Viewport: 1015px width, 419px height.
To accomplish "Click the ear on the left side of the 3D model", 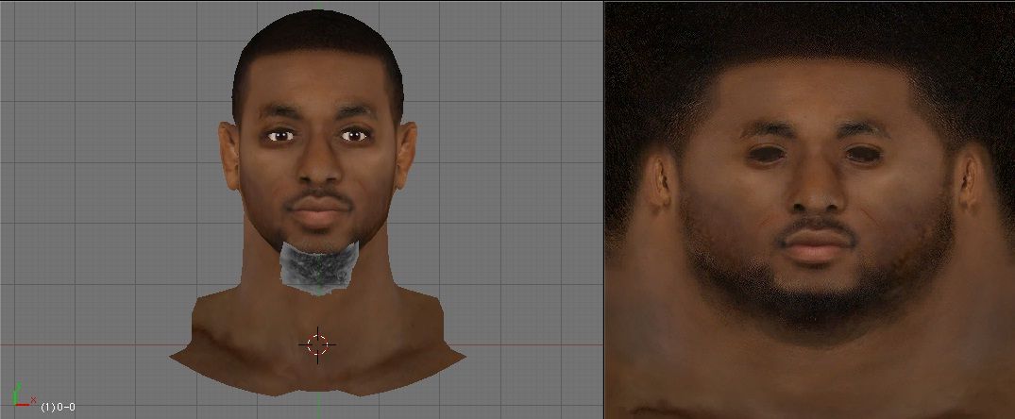I will click(228, 155).
